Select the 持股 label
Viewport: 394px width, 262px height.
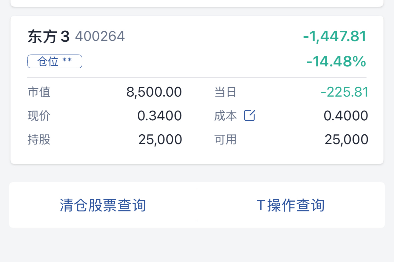pos(39,140)
